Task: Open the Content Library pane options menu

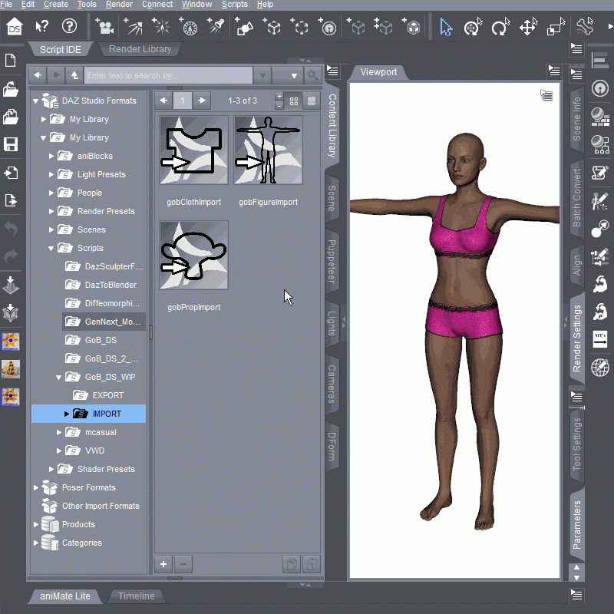Action: point(332,71)
